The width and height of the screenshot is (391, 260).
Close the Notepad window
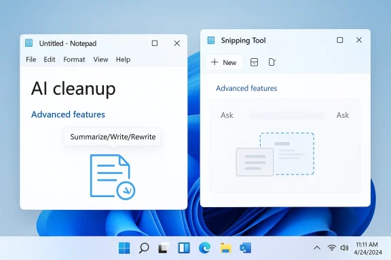pos(176,43)
